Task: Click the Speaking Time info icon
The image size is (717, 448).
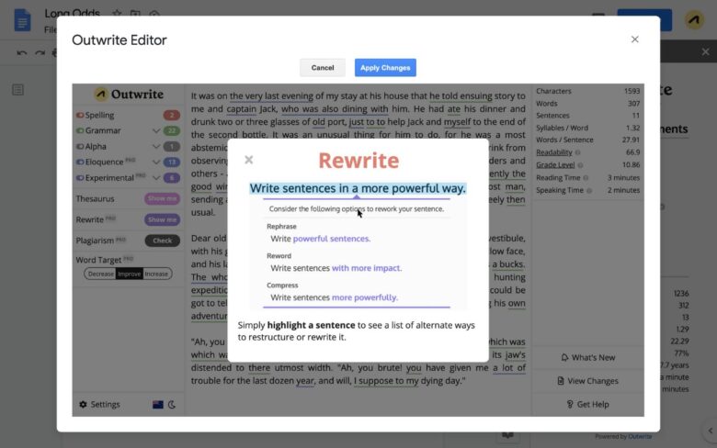Action: pos(589,190)
